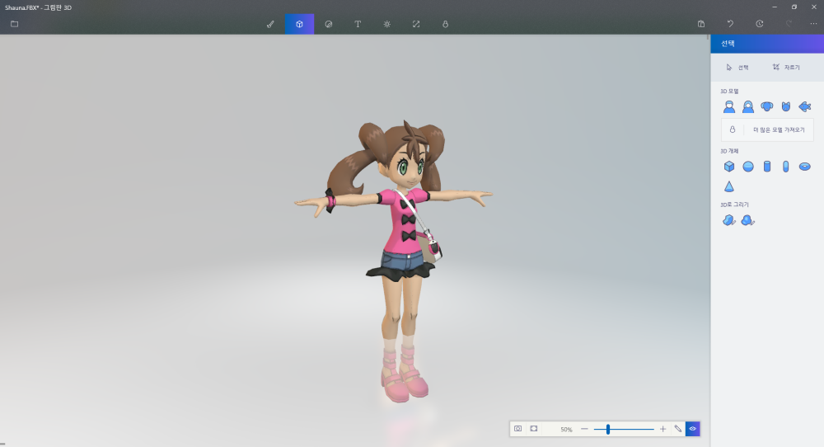Open the menu folder icon
The width and height of the screenshot is (824, 447).
tap(14, 24)
